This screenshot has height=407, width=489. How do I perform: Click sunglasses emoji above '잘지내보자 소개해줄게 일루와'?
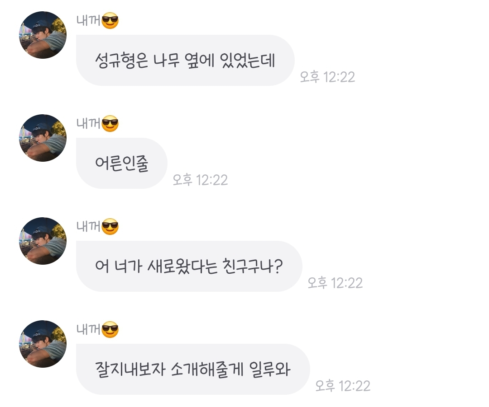[110, 330]
